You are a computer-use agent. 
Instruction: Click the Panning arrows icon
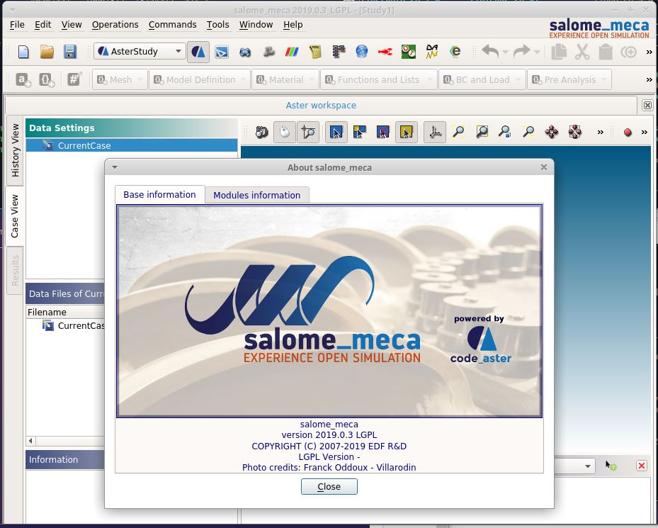[552, 133]
